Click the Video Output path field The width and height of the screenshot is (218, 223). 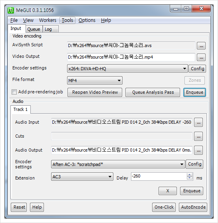coord(131,57)
